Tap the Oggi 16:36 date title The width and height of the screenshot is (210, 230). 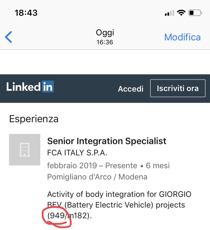105,37
